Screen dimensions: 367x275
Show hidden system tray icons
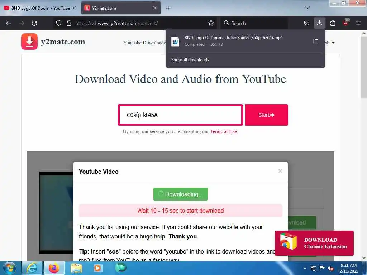305,268
